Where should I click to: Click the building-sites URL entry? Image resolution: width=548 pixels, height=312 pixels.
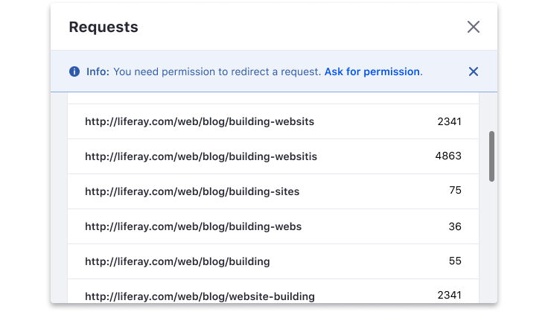click(x=192, y=191)
